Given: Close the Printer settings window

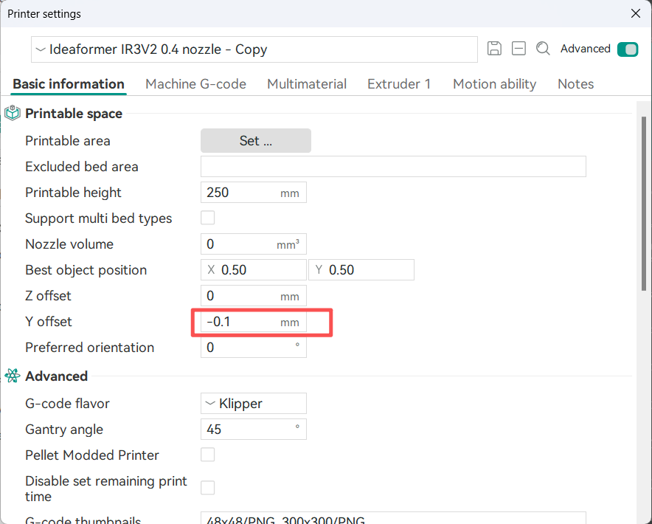Looking at the screenshot, I should 635,14.
